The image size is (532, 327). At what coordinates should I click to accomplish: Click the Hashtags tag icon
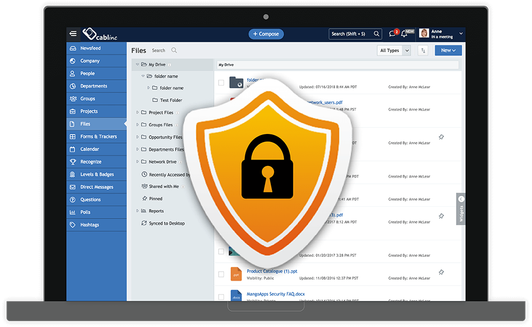pyautogui.click(x=72, y=224)
